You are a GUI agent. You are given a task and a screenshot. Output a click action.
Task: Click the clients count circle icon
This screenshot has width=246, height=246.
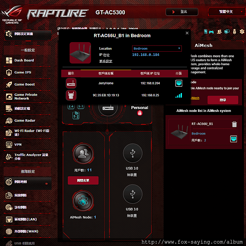[83, 153]
